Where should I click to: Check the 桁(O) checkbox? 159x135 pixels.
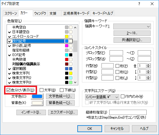pos(117,72)
